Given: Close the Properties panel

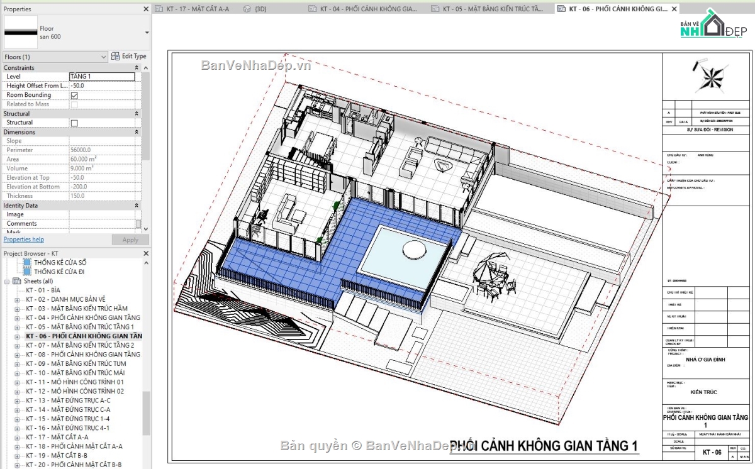Looking at the screenshot, I should point(146,9).
